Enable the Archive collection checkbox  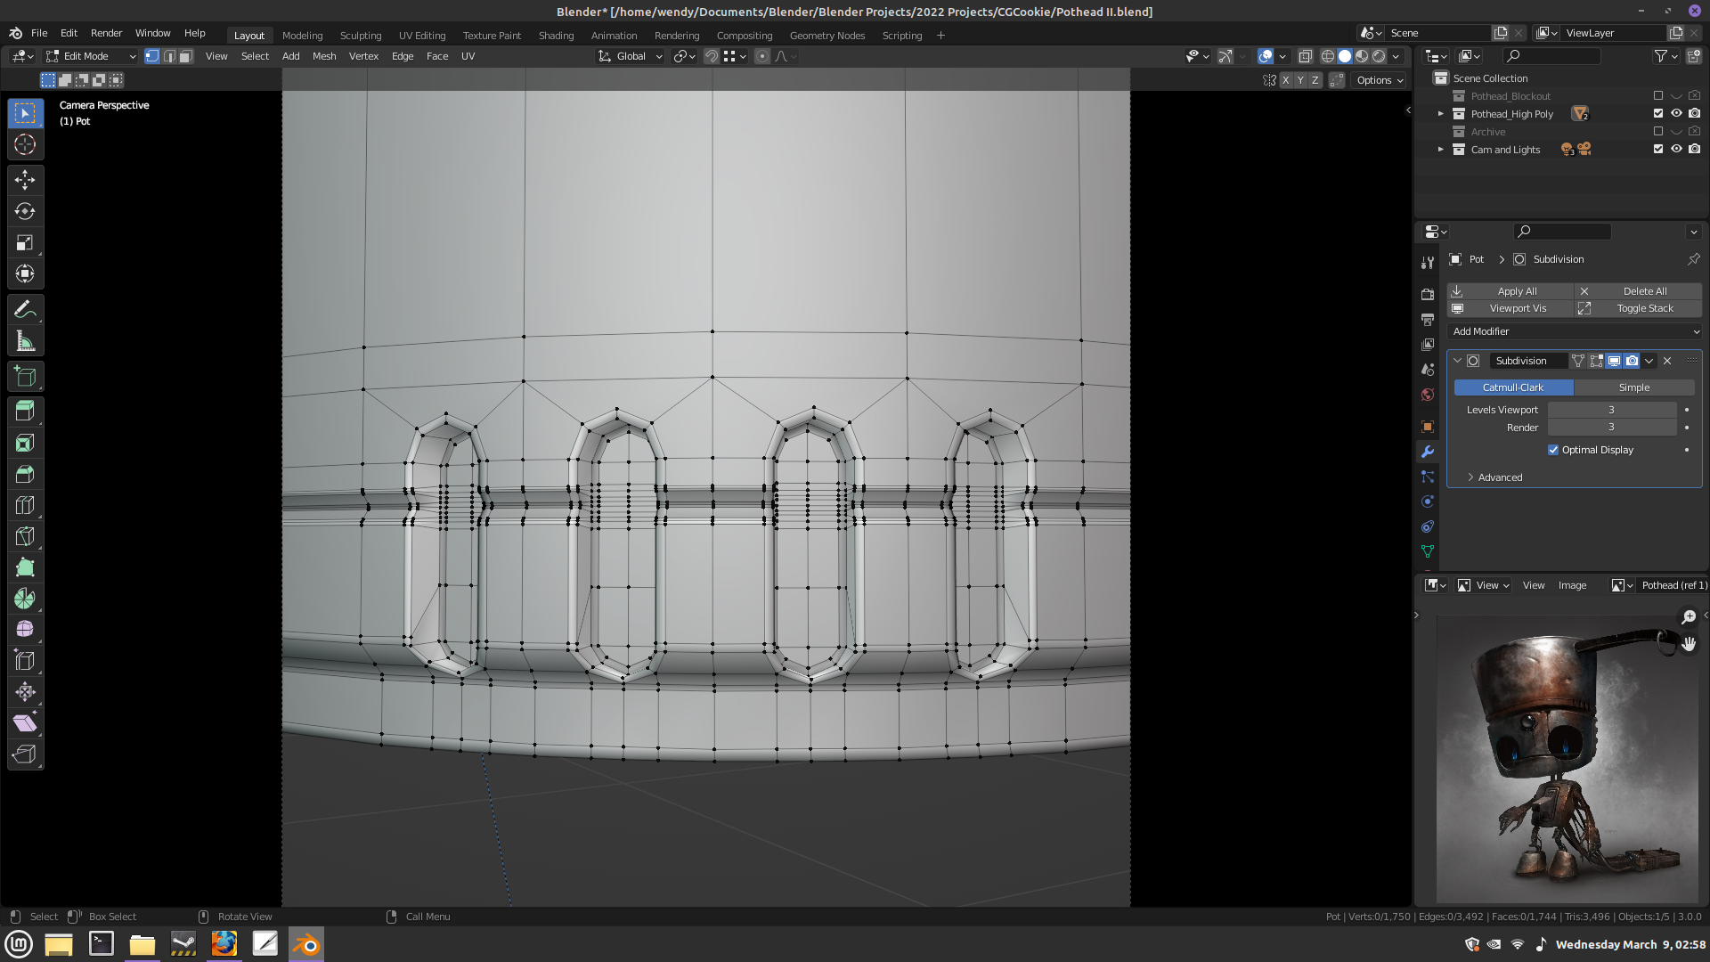point(1657,131)
